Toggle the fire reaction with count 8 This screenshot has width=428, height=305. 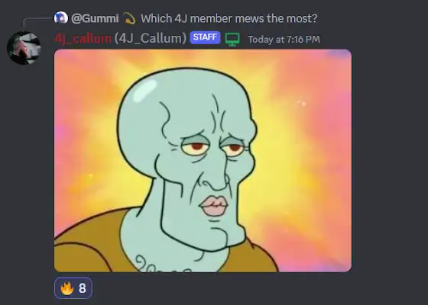coord(73,288)
